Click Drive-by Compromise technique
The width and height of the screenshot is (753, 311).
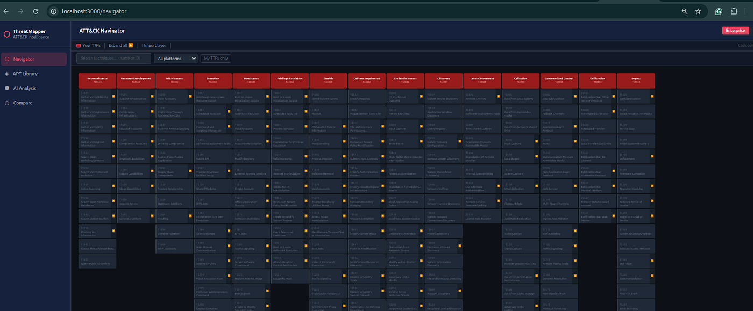coord(174,141)
